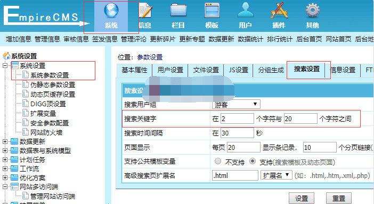Open the 模板 window icon menu
This screenshot has width=374, height=204.
(x=212, y=16)
